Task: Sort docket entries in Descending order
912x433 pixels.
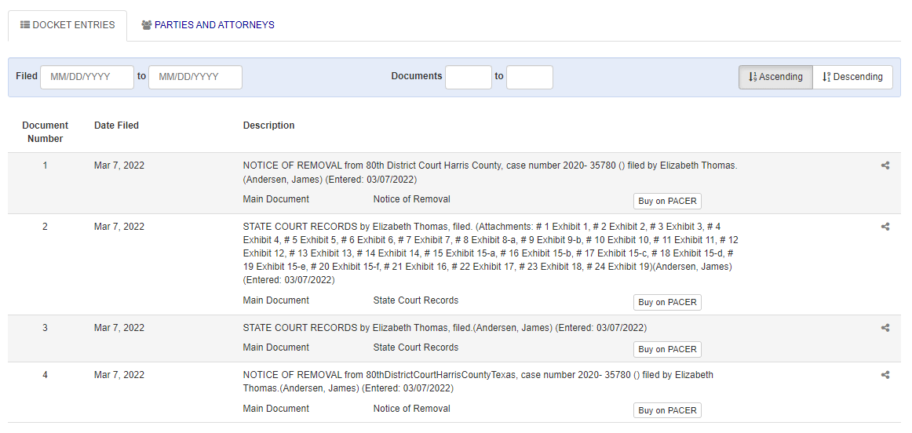Action: pos(852,77)
